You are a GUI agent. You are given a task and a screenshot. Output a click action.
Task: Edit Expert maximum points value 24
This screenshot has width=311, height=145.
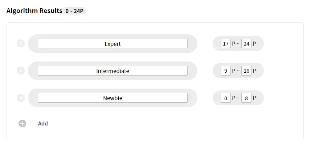[x=246, y=44]
